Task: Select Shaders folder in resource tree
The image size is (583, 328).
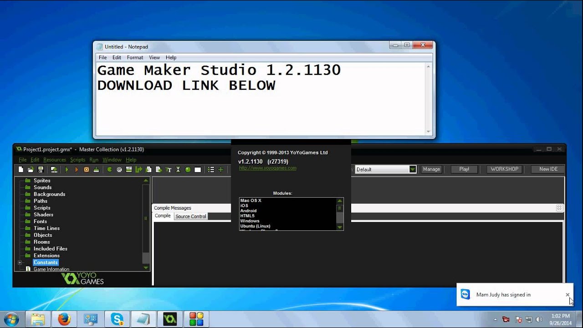Action: (43, 215)
